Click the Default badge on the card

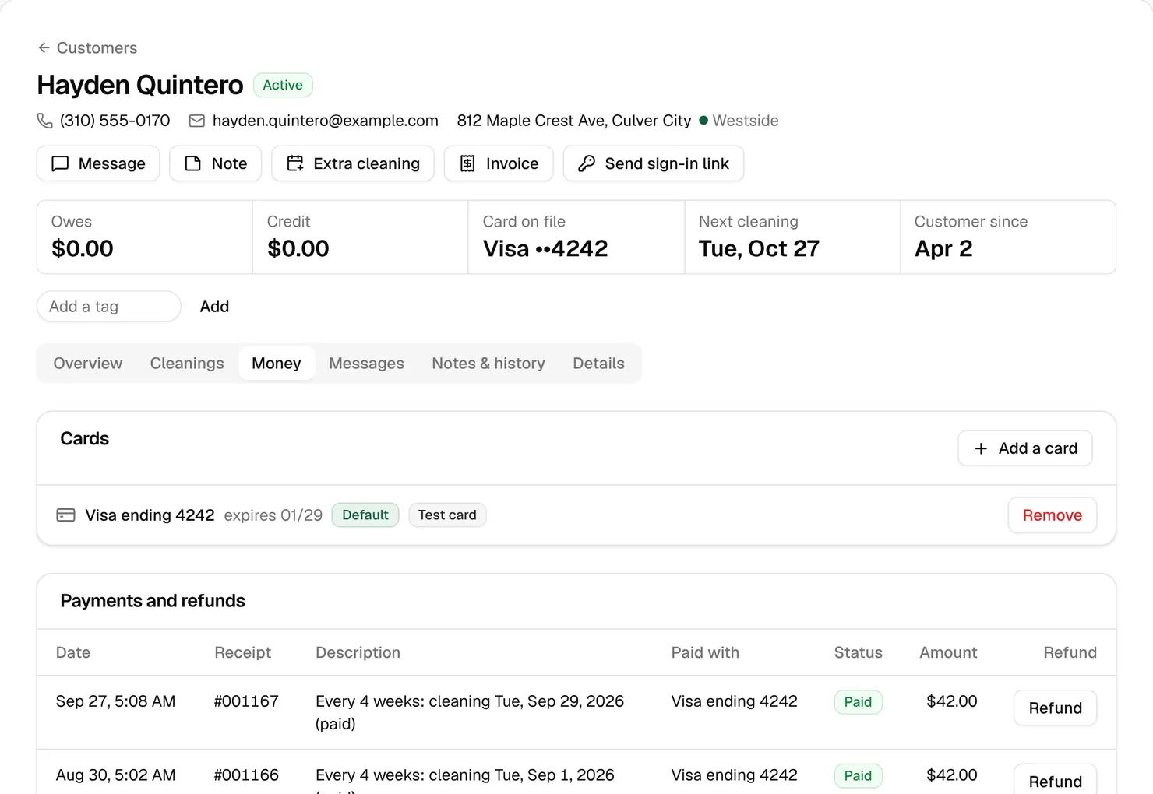(365, 515)
